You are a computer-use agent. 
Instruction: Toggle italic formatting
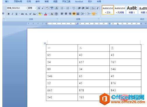(x=13, y=14)
